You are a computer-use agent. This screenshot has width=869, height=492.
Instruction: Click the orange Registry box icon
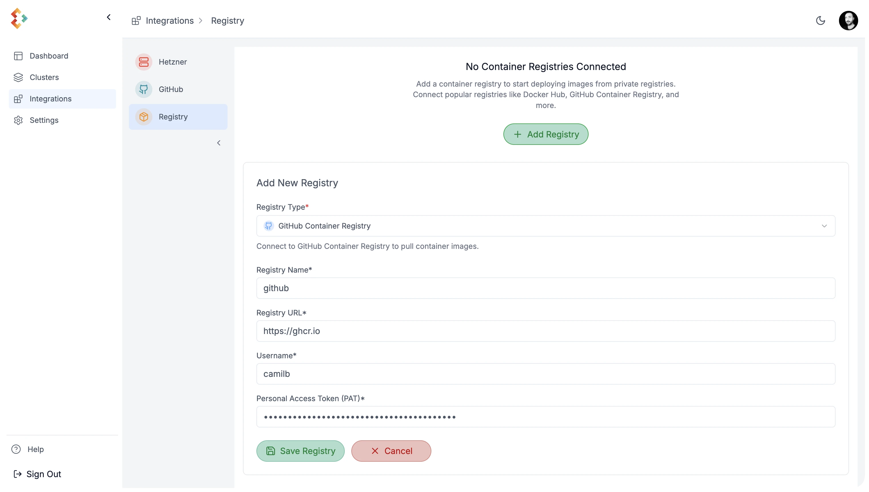pos(144,117)
